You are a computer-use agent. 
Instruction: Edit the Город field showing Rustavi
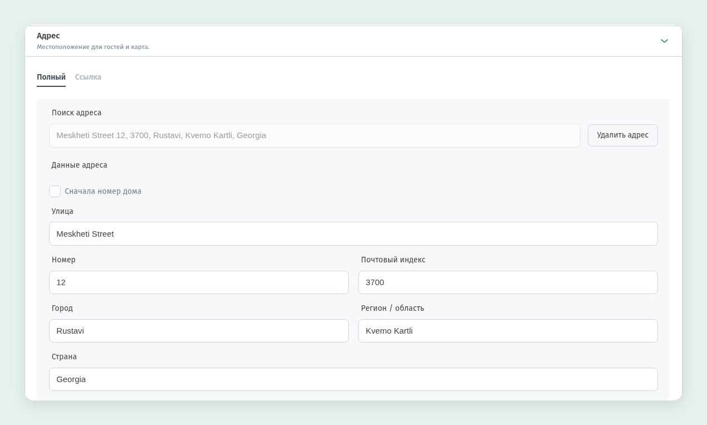pyautogui.click(x=199, y=331)
